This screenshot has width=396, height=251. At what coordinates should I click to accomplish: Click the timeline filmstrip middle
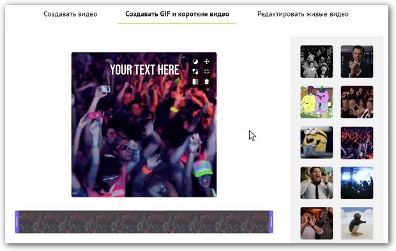144,222
